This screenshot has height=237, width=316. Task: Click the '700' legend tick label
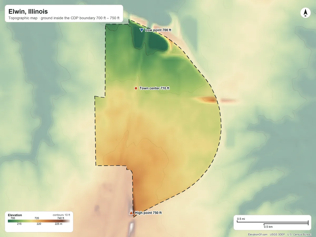(x=13, y=218)
